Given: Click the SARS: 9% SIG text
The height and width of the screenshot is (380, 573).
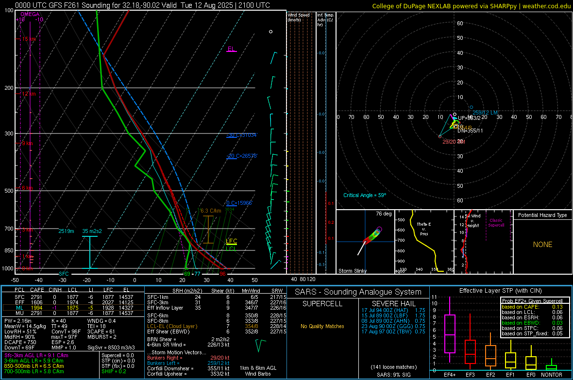Looking at the screenshot, I should click(393, 375).
